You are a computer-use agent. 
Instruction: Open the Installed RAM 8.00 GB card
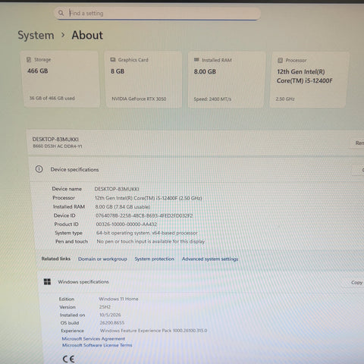click(227, 80)
